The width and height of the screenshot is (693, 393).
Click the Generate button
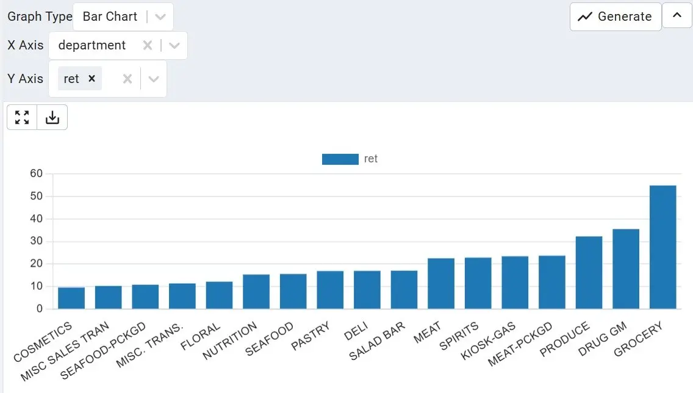click(616, 17)
